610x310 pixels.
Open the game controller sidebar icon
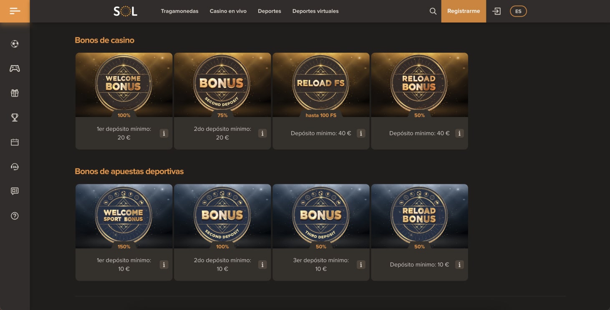[x=15, y=69]
